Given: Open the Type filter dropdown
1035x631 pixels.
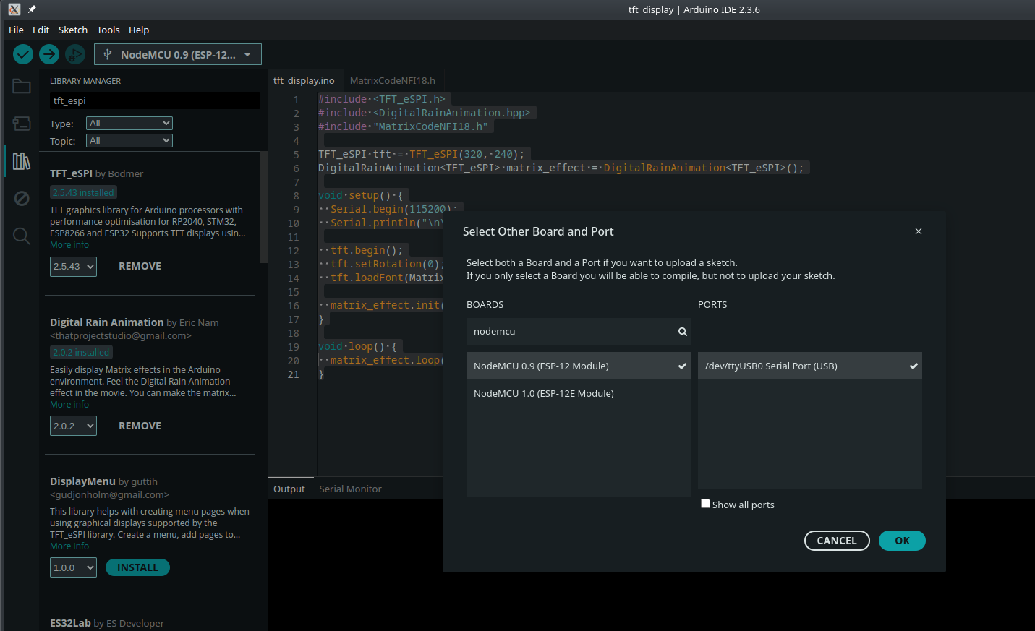Looking at the screenshot, I should tap(129, 124).
